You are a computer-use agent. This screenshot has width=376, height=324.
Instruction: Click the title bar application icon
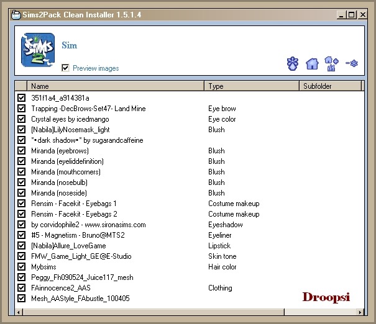pos(16,15)
